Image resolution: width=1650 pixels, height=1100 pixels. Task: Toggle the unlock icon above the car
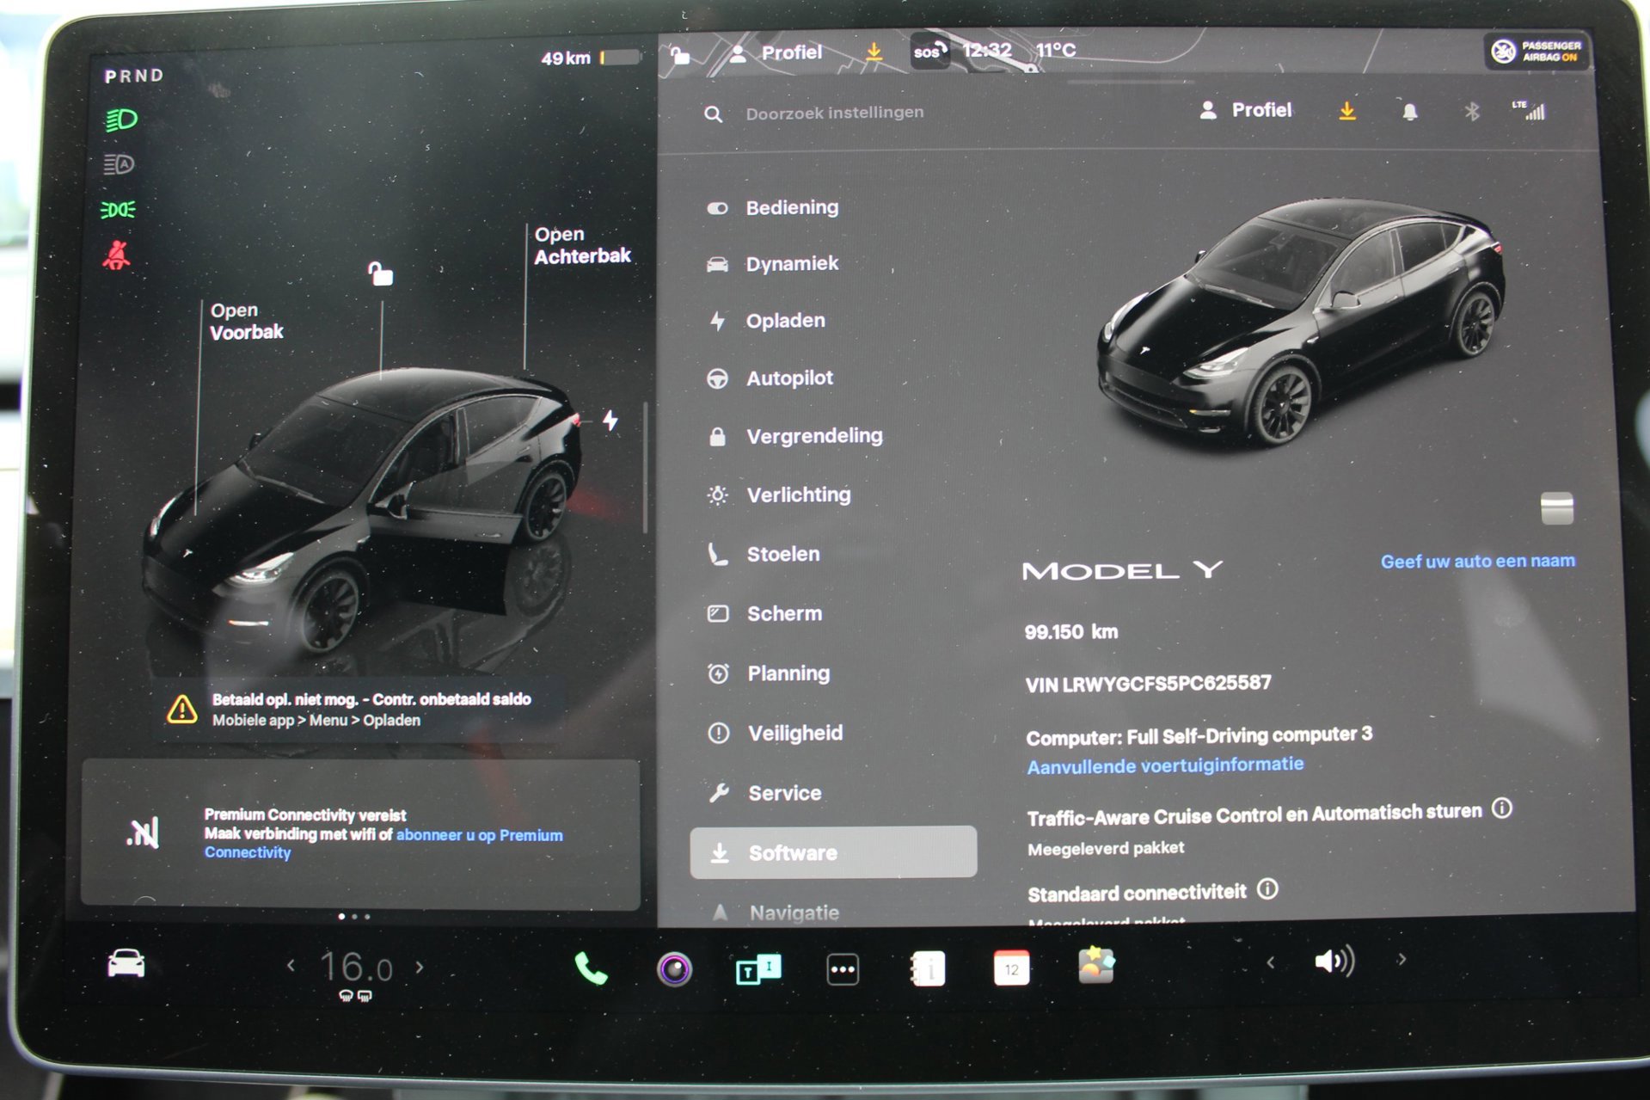point(380,273)
